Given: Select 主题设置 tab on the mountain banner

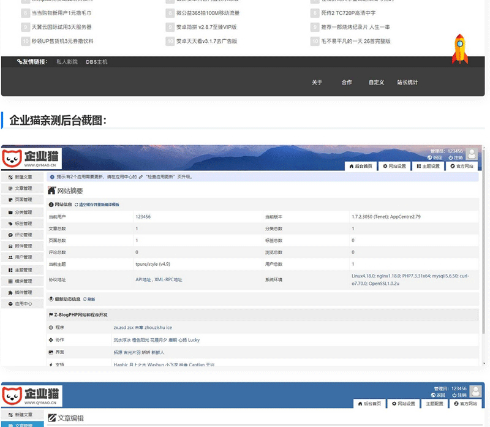Looking at the screenshot, I should point(428,166).
